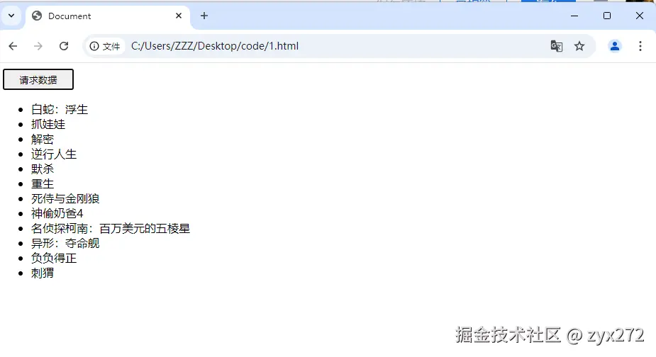Click list item 名侦探柯南：百万美元的五棱星
656x357 pixels.
pos(111,229)
